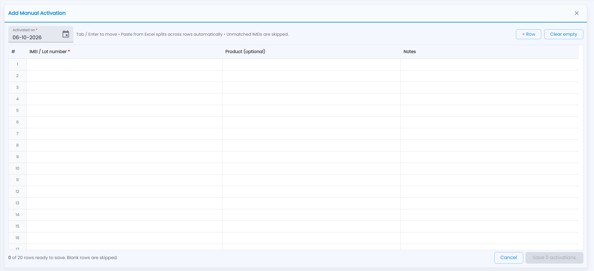Viewport: 594px width, 271px height.
Task: Click IMEI / Lot number cell in row 1
Action: tap(124, 64)
